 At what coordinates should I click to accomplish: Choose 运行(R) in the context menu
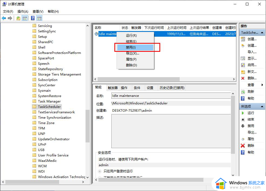[x=135, y=36]
